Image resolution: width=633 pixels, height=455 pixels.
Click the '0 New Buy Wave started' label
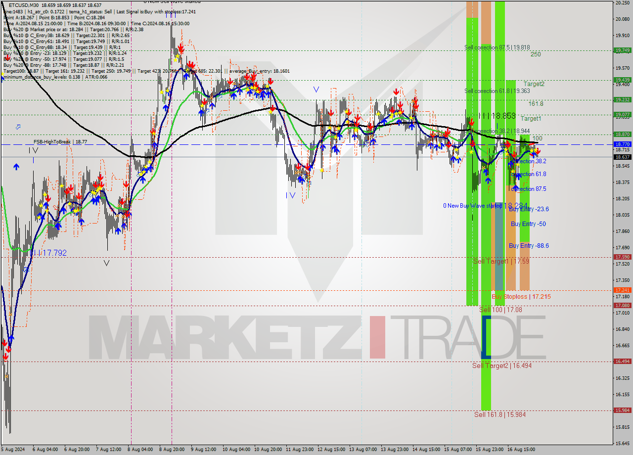[x=472, y=206]
